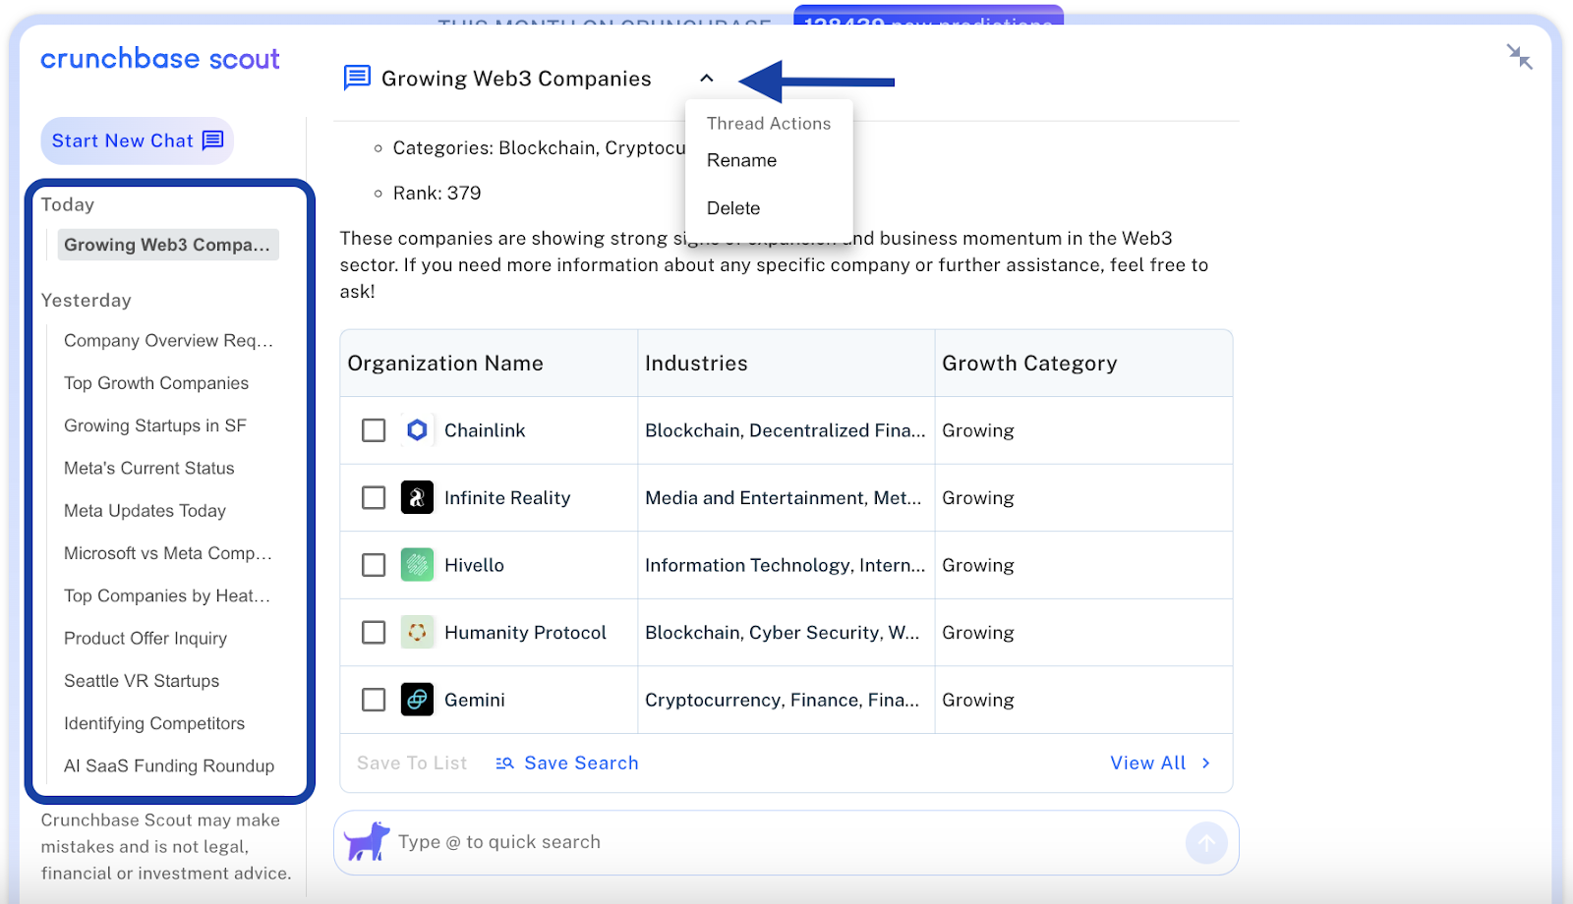This screenshot has width=1573, height=904.
Task: Click Information Technology industries cell
Action: [x=786, y=565]
